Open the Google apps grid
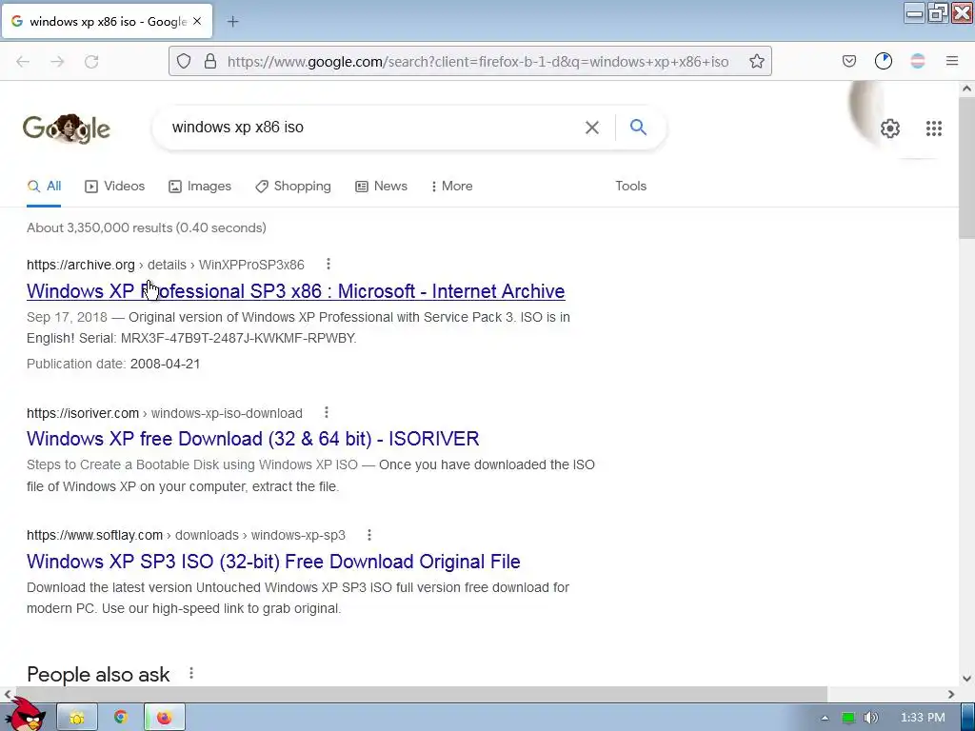 (x=934, y=128)
